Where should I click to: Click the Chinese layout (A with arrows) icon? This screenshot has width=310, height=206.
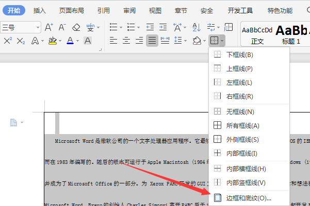tap(177, 27)
